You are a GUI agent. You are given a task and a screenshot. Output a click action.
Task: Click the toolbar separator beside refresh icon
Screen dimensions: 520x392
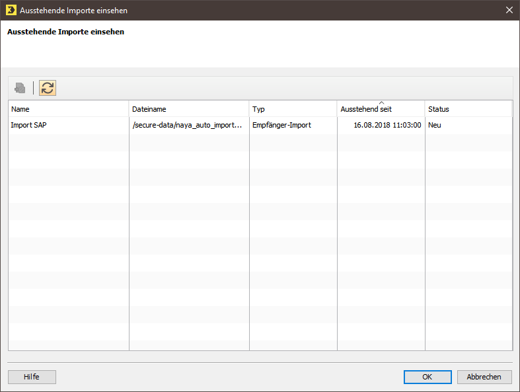click(33, 88)
